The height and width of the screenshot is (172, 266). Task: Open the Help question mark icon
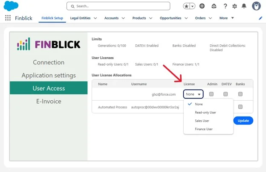[225, 6]
